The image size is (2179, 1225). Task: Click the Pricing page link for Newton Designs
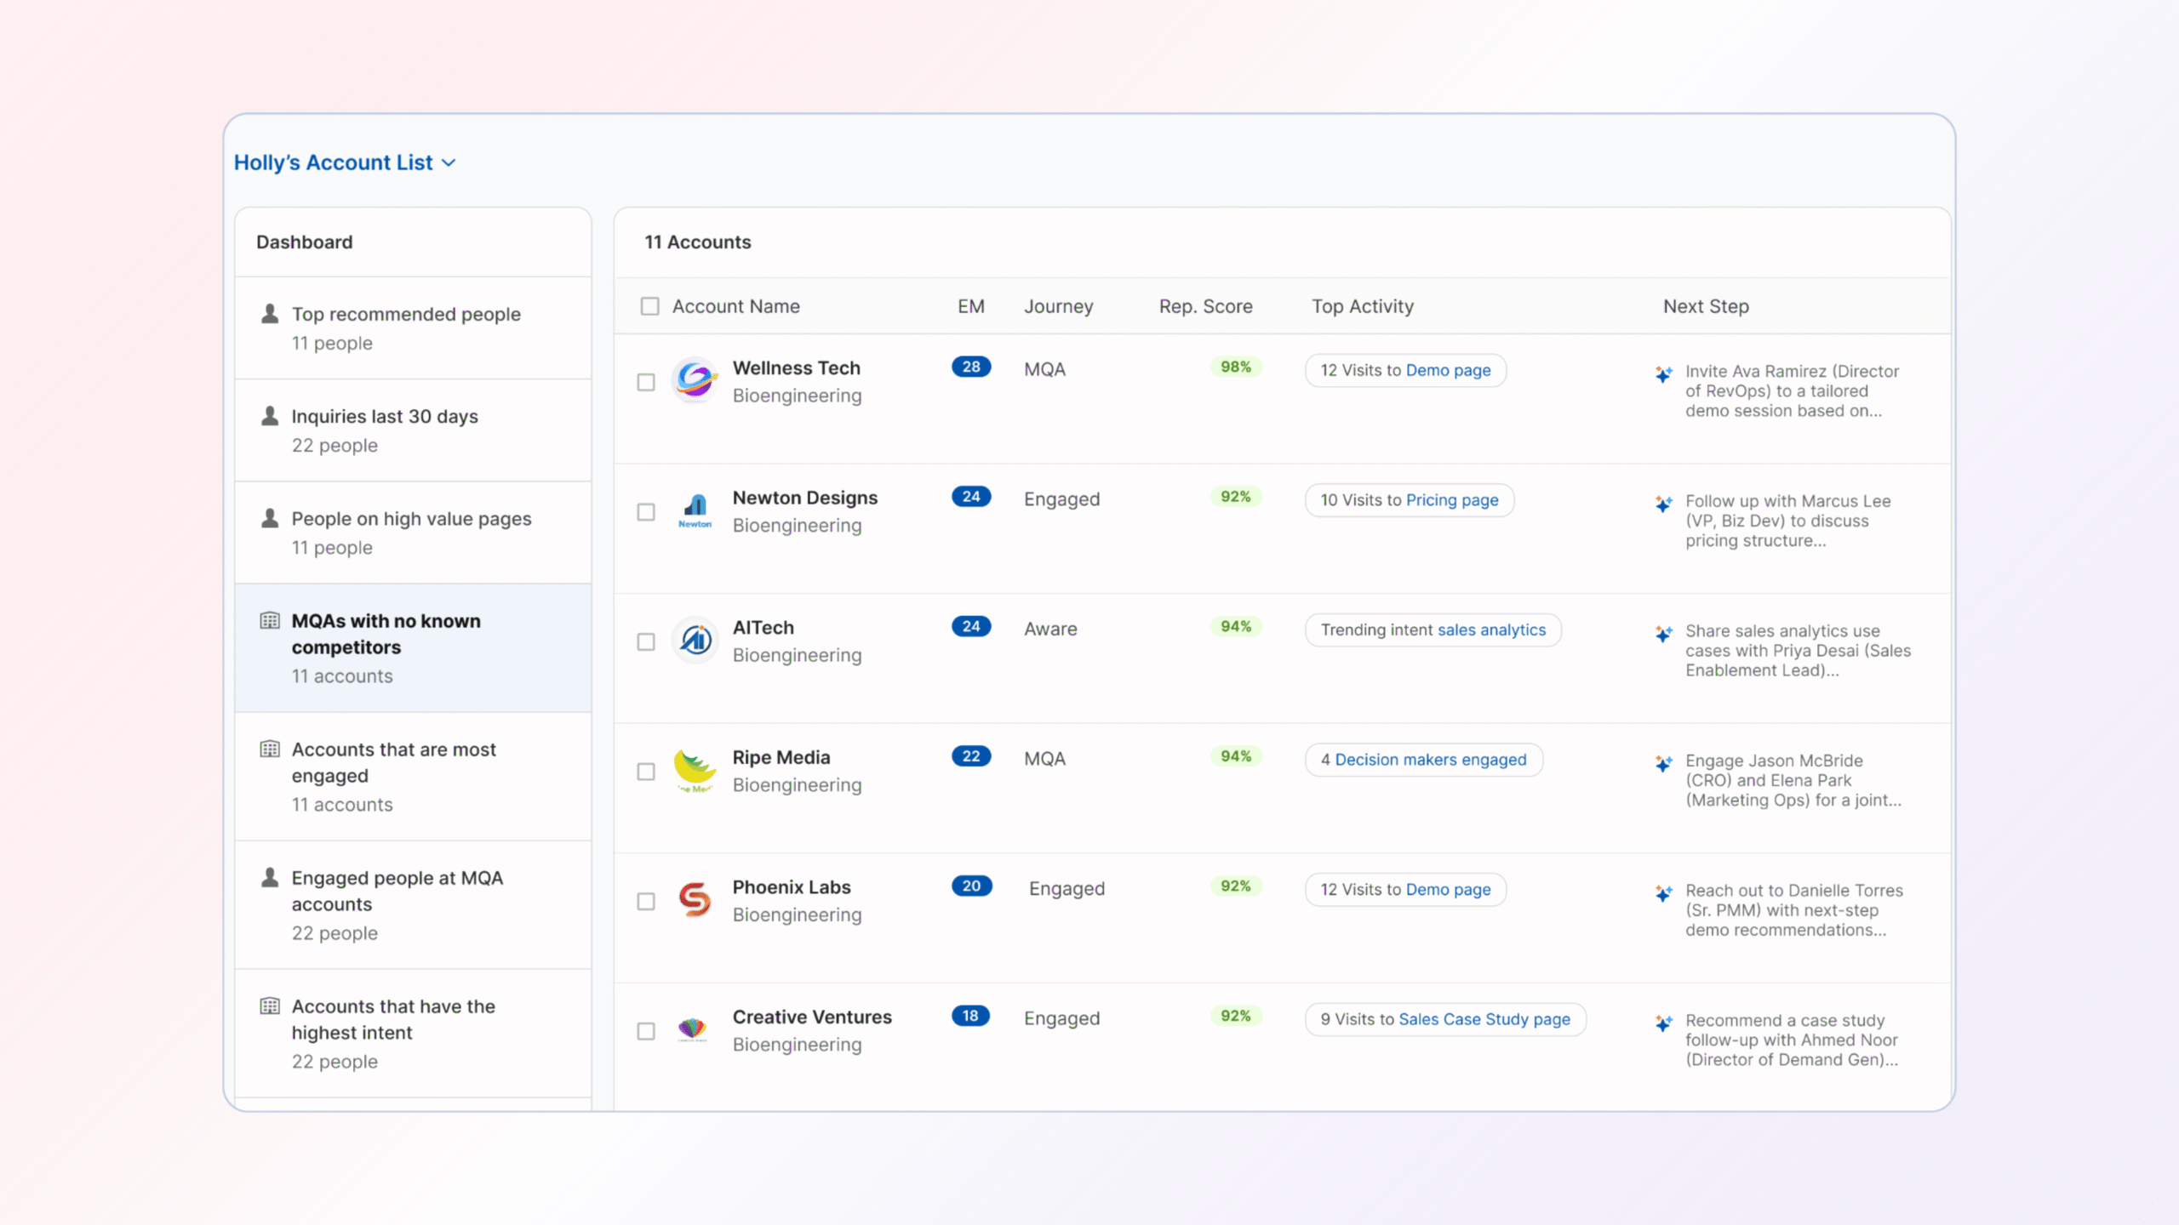pyautogui.click(x=1451, y=500)
